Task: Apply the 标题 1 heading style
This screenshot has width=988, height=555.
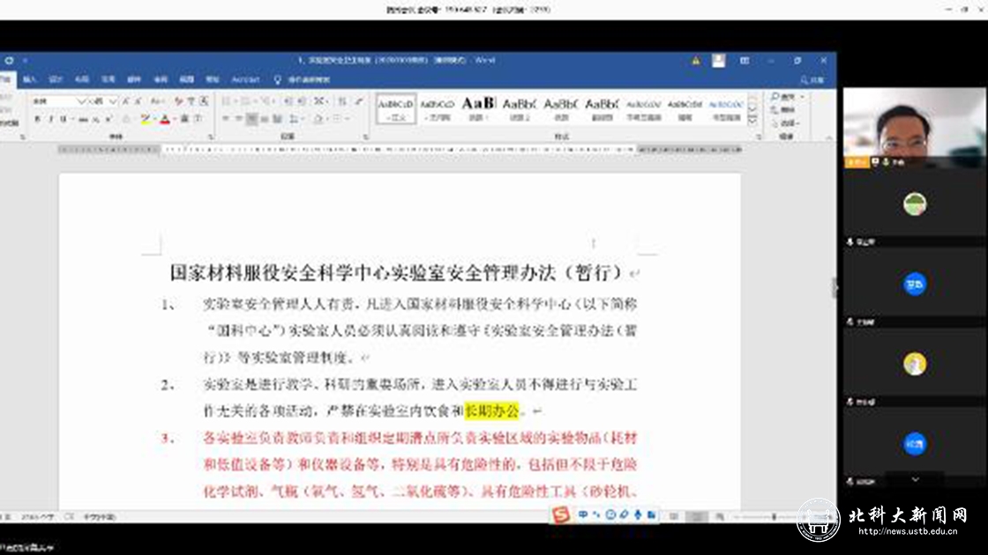Action: (x=479, y=109)
